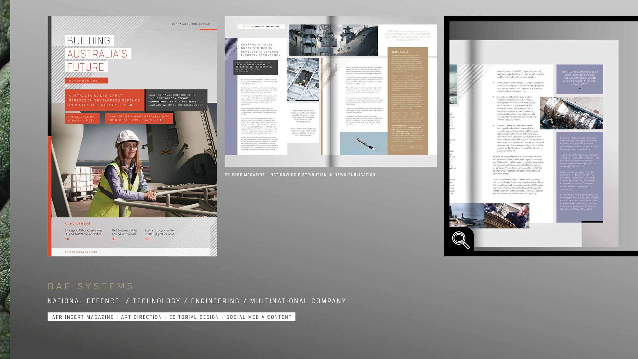Click the 'NATIONAL DEFENCE' text
This screenshot has width=638, height=359.
[x=83, y=301]
